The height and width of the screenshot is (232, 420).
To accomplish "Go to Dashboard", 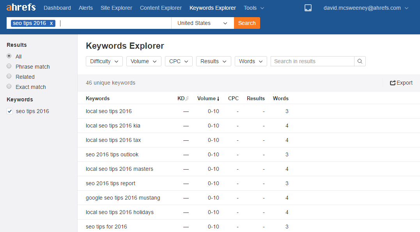I will click(57, 8).
